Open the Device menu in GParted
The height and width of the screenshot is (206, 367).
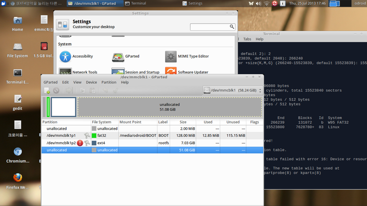tap(91, 82)
